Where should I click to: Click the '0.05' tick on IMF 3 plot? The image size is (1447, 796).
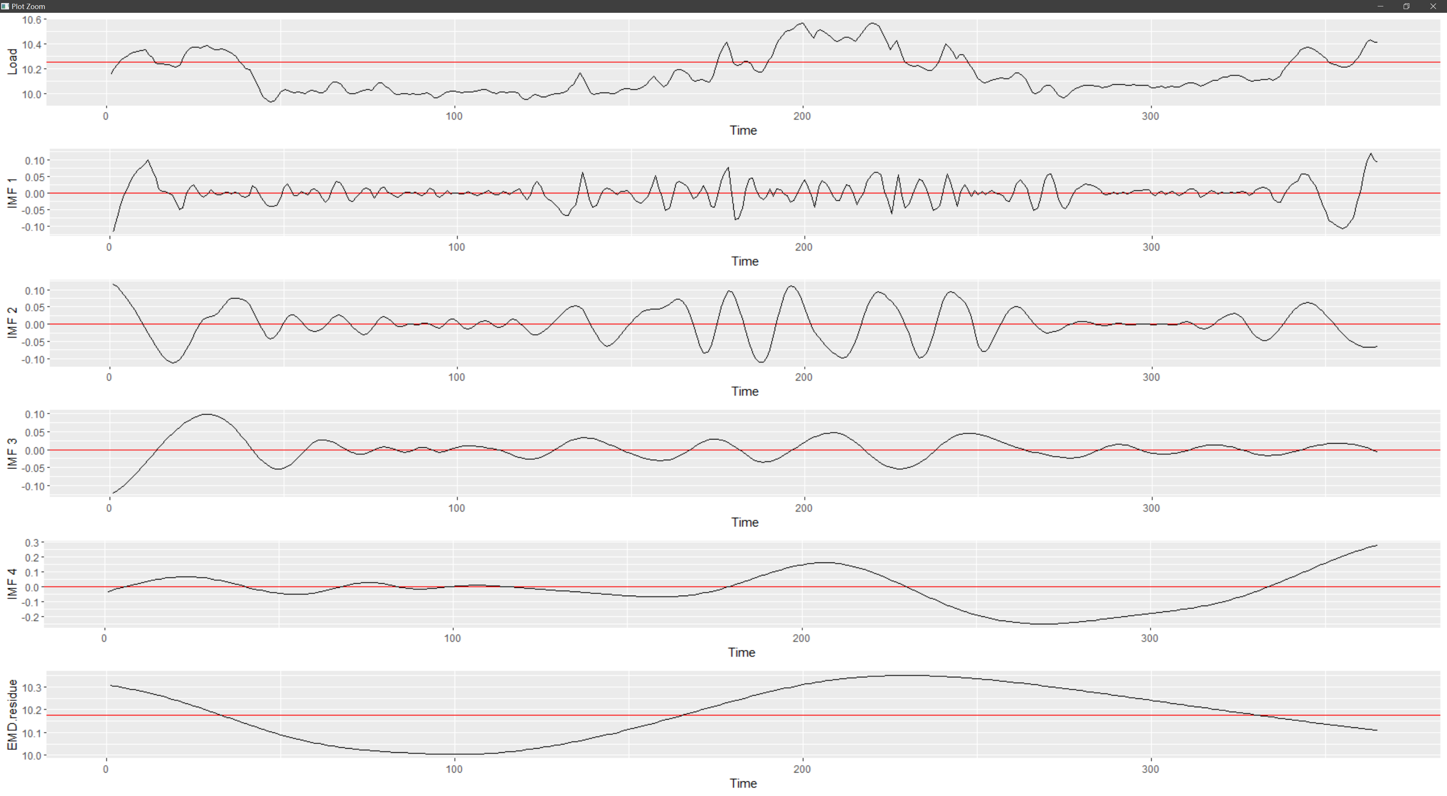(x=34, y=432)
